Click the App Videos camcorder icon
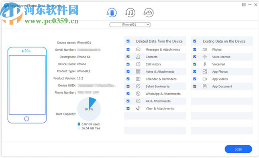The image size is (259, 158). coord(205,79)
